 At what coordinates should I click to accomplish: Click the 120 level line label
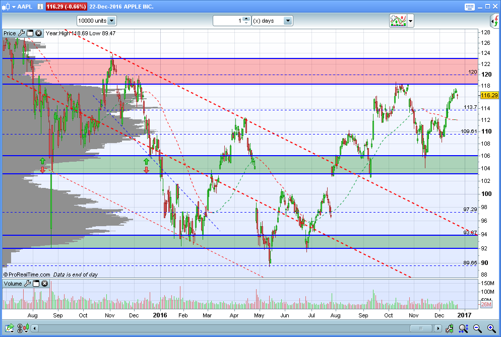click(473, 72)
